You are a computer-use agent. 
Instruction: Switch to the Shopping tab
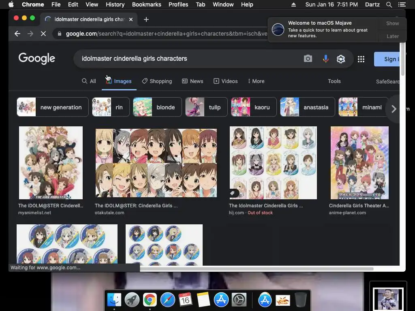coord(157,81)
